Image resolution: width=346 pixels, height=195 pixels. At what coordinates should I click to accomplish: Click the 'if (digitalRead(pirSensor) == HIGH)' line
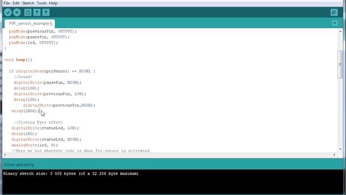[52, 71]
